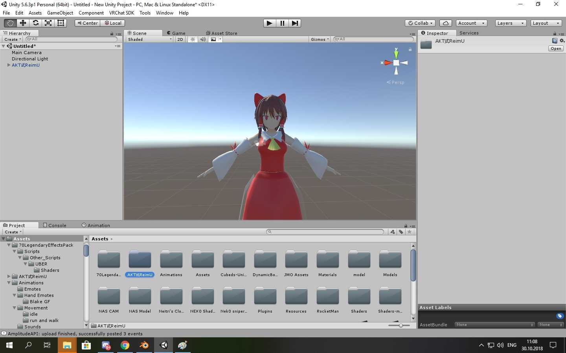
Task: Click the Collab button
Action: pyautogui.click(x=420, y=23)
